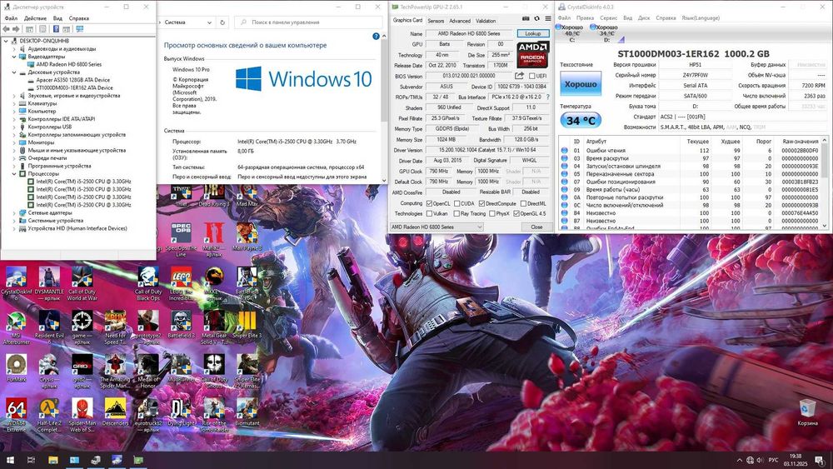Select the Dying Light desktop shortcut
The width and height of the screenshot is (833, 469).
point(181,412)
